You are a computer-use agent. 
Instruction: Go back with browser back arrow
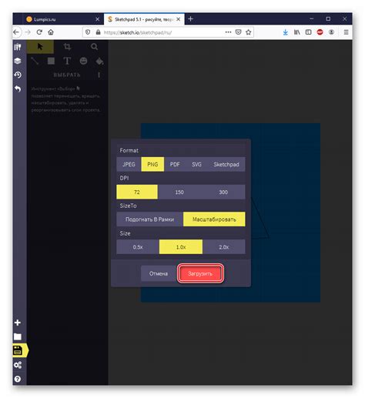coord(16,32)
